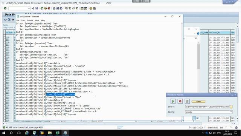Click the SAP window title menu icon

click(x=3, y=3)
